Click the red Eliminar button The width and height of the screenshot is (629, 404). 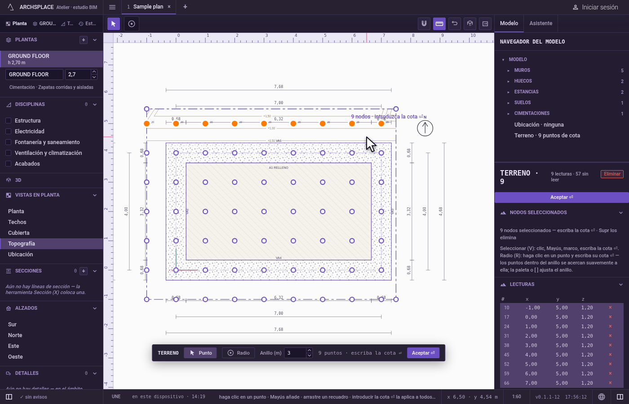point(612,174)
